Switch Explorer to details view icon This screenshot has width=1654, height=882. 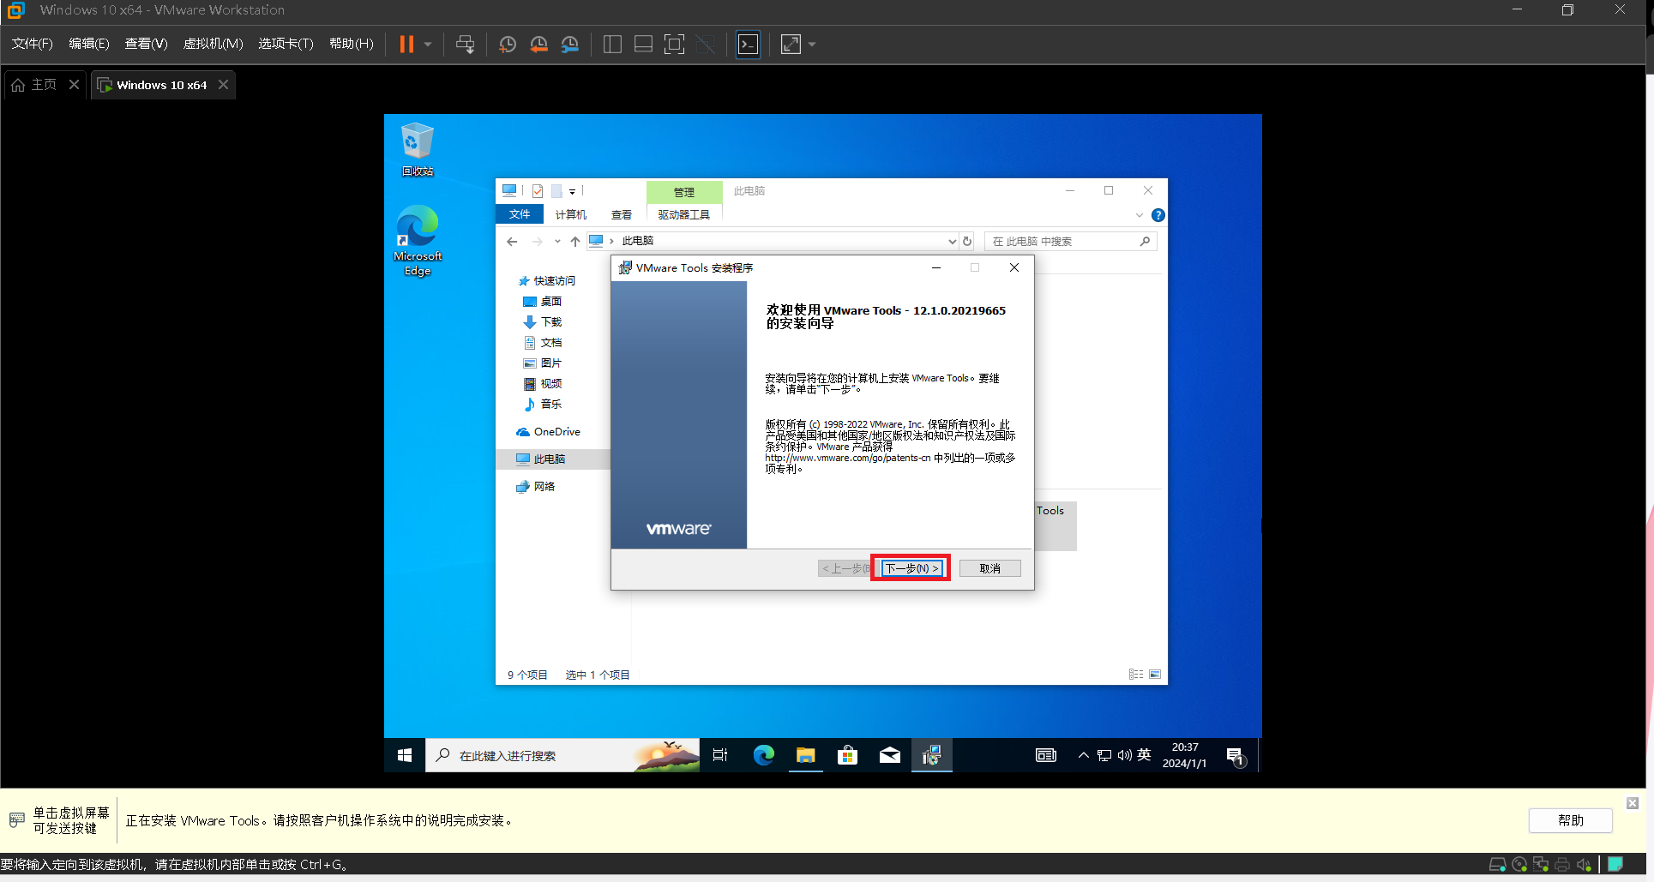tap(1136, 675)
